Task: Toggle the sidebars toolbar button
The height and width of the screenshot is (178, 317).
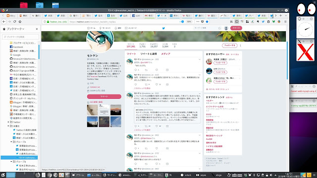Action: [237, 22]
